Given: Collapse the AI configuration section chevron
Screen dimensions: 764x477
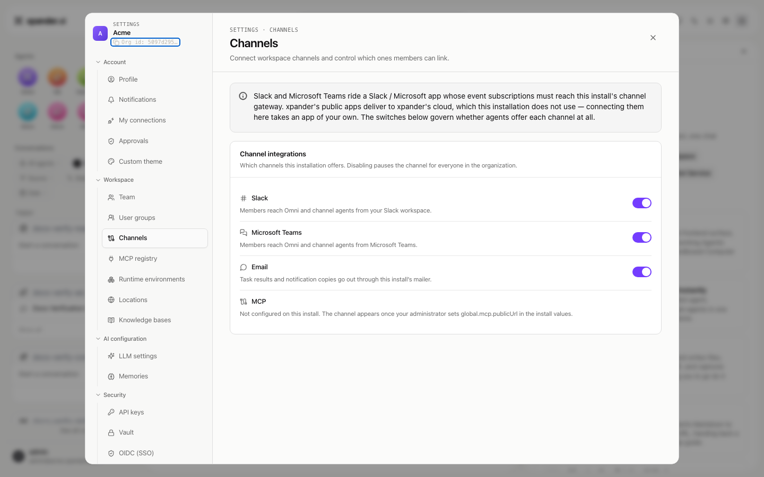Looking at the screenshot, I should (98, 339).
